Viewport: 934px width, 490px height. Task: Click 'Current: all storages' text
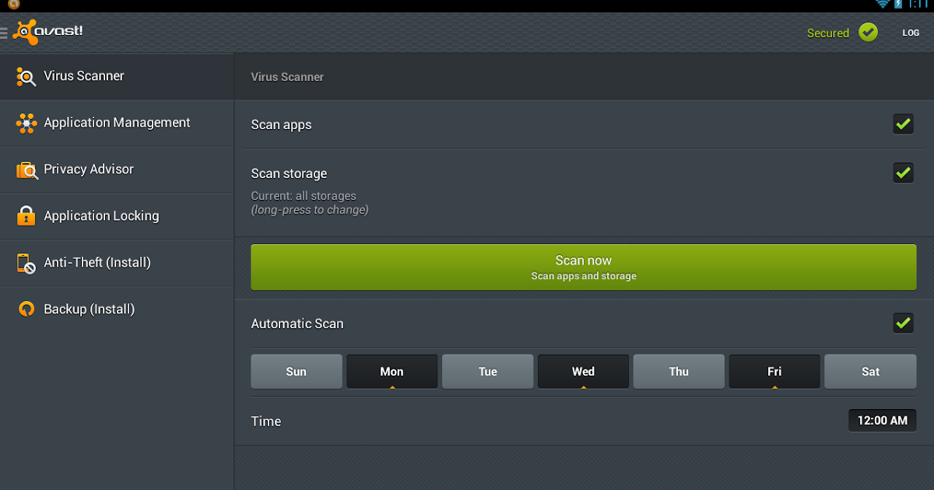click(x=304, y=196)
